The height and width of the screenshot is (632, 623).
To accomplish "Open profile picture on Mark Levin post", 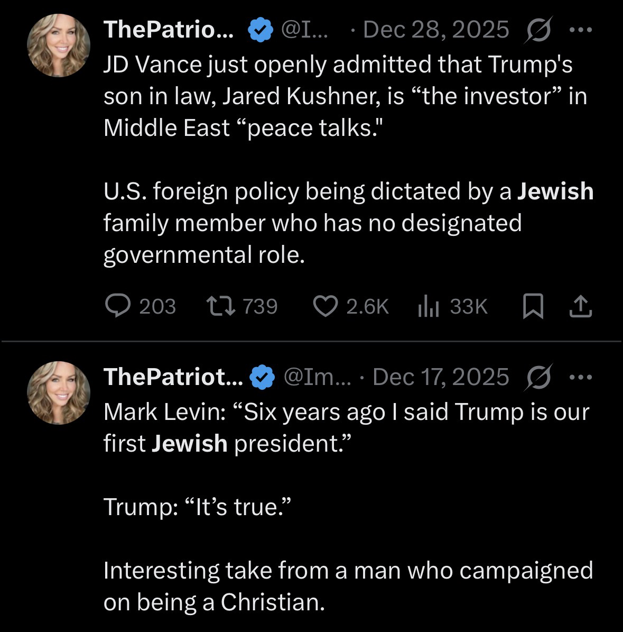I will pos(59,393).
